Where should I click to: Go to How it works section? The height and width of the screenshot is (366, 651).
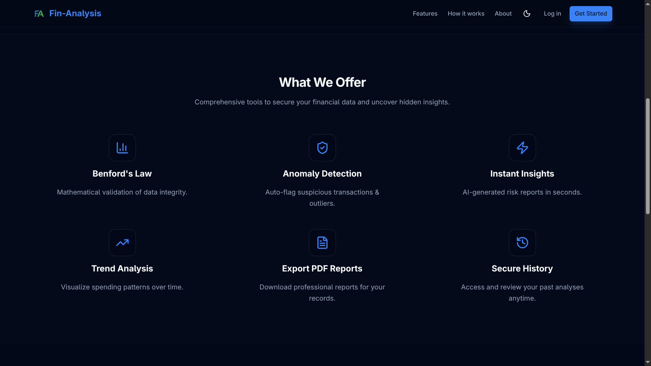pyautogui.click(x=466, y=14)
